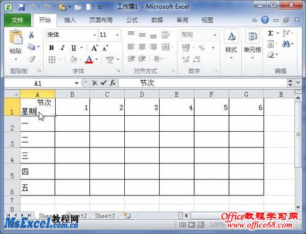The width and height of the screenshot is (306, 234).
Task: Align text left
Action: [x=131, y=47]
